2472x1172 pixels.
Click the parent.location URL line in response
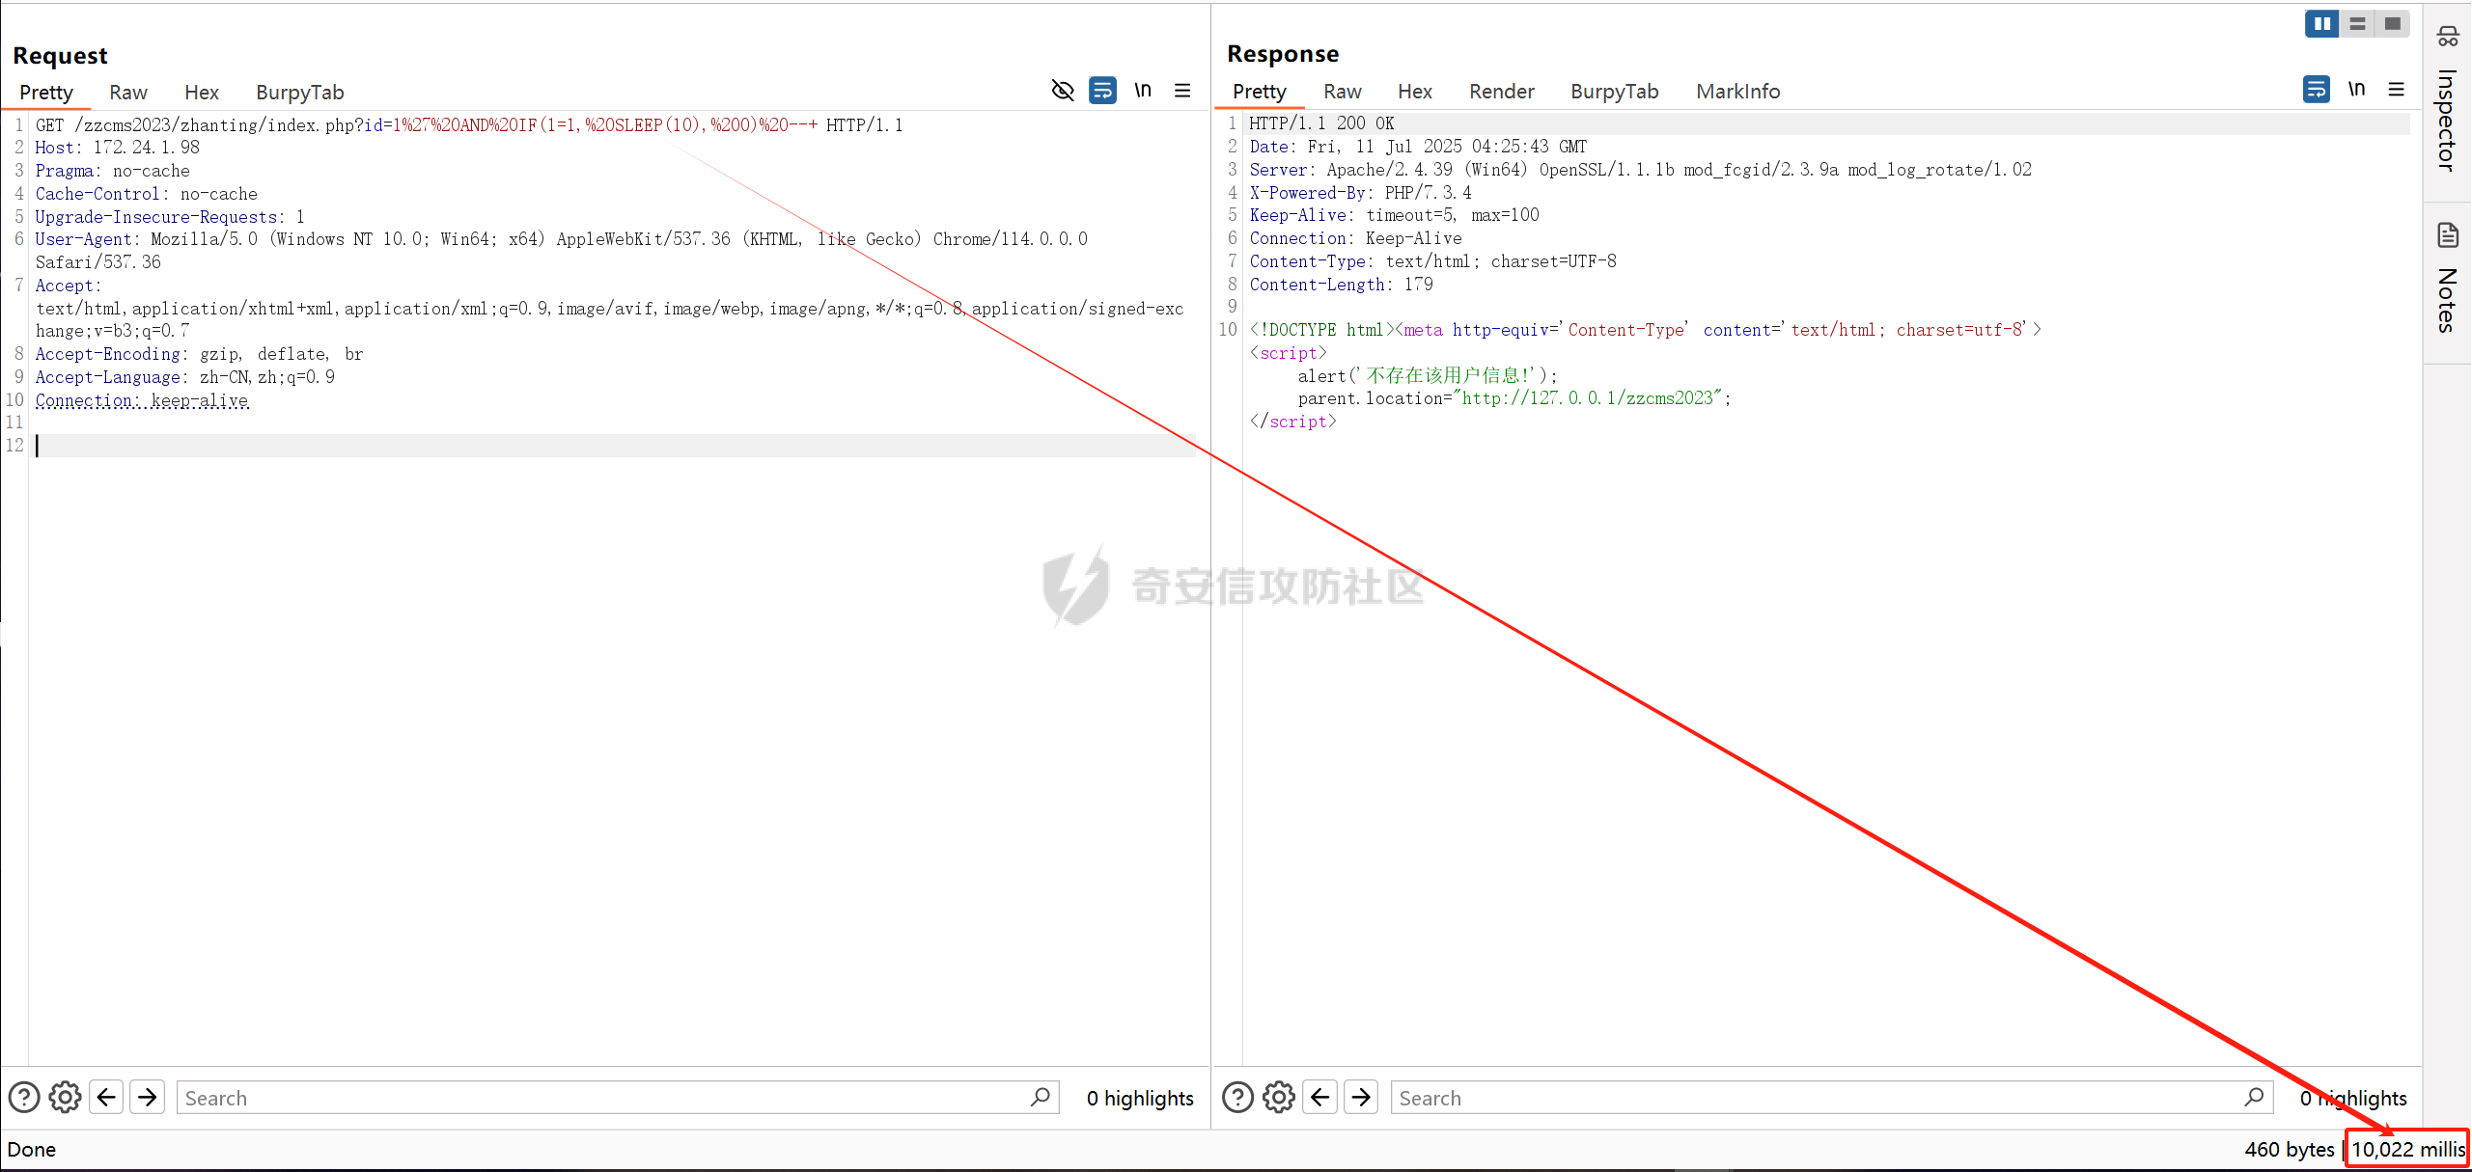click(x=1514, y=398)
